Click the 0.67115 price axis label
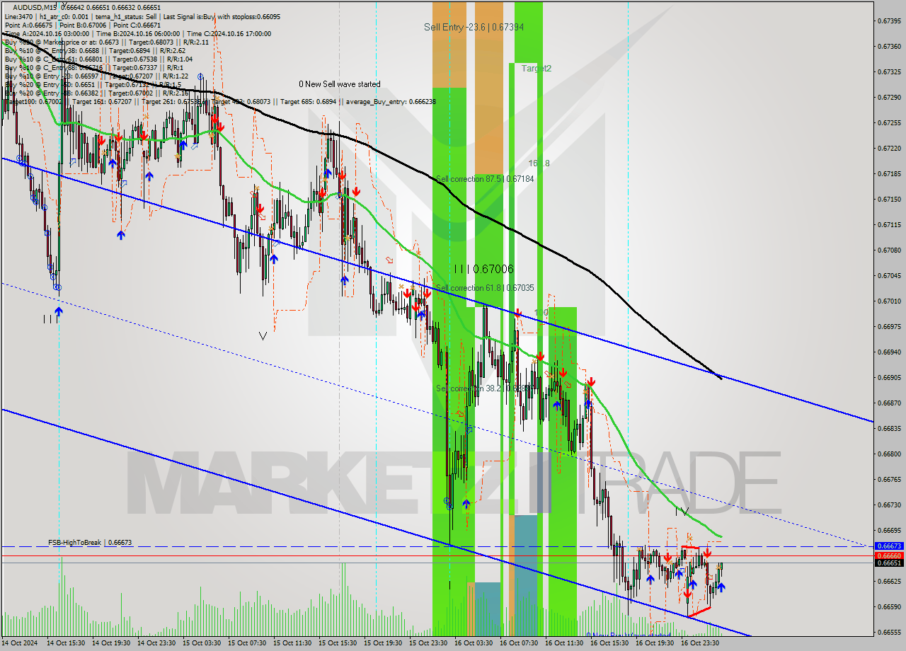 889,224
